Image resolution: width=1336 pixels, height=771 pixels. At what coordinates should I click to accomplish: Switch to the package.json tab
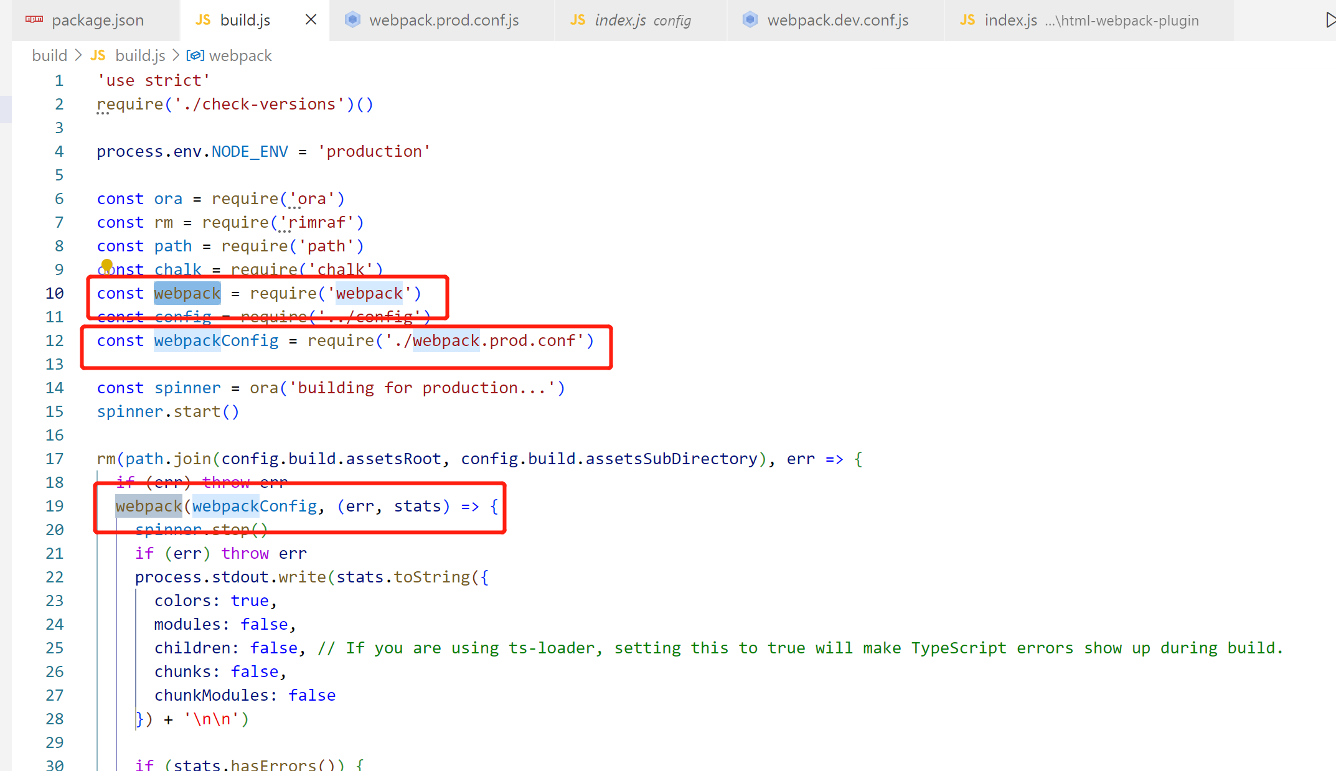[x=98, y=20]
